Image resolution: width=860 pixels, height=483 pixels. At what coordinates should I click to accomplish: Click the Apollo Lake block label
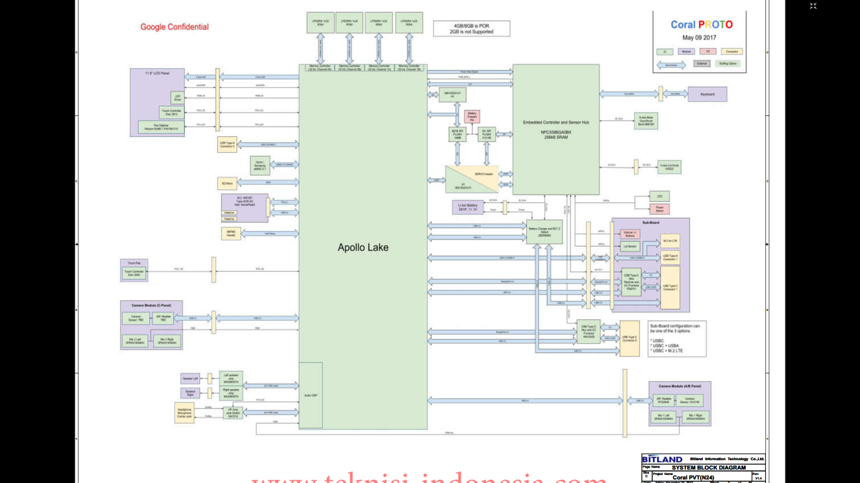coord(363,248)
